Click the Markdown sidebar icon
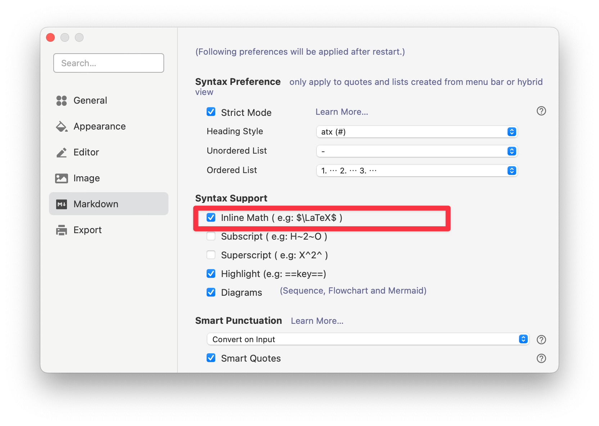This screenshot has height=426, width=599. [x=61, y=204]
